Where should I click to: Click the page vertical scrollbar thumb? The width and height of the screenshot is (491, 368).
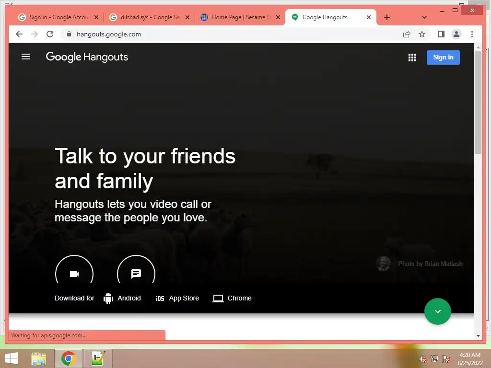coord(478,103)
